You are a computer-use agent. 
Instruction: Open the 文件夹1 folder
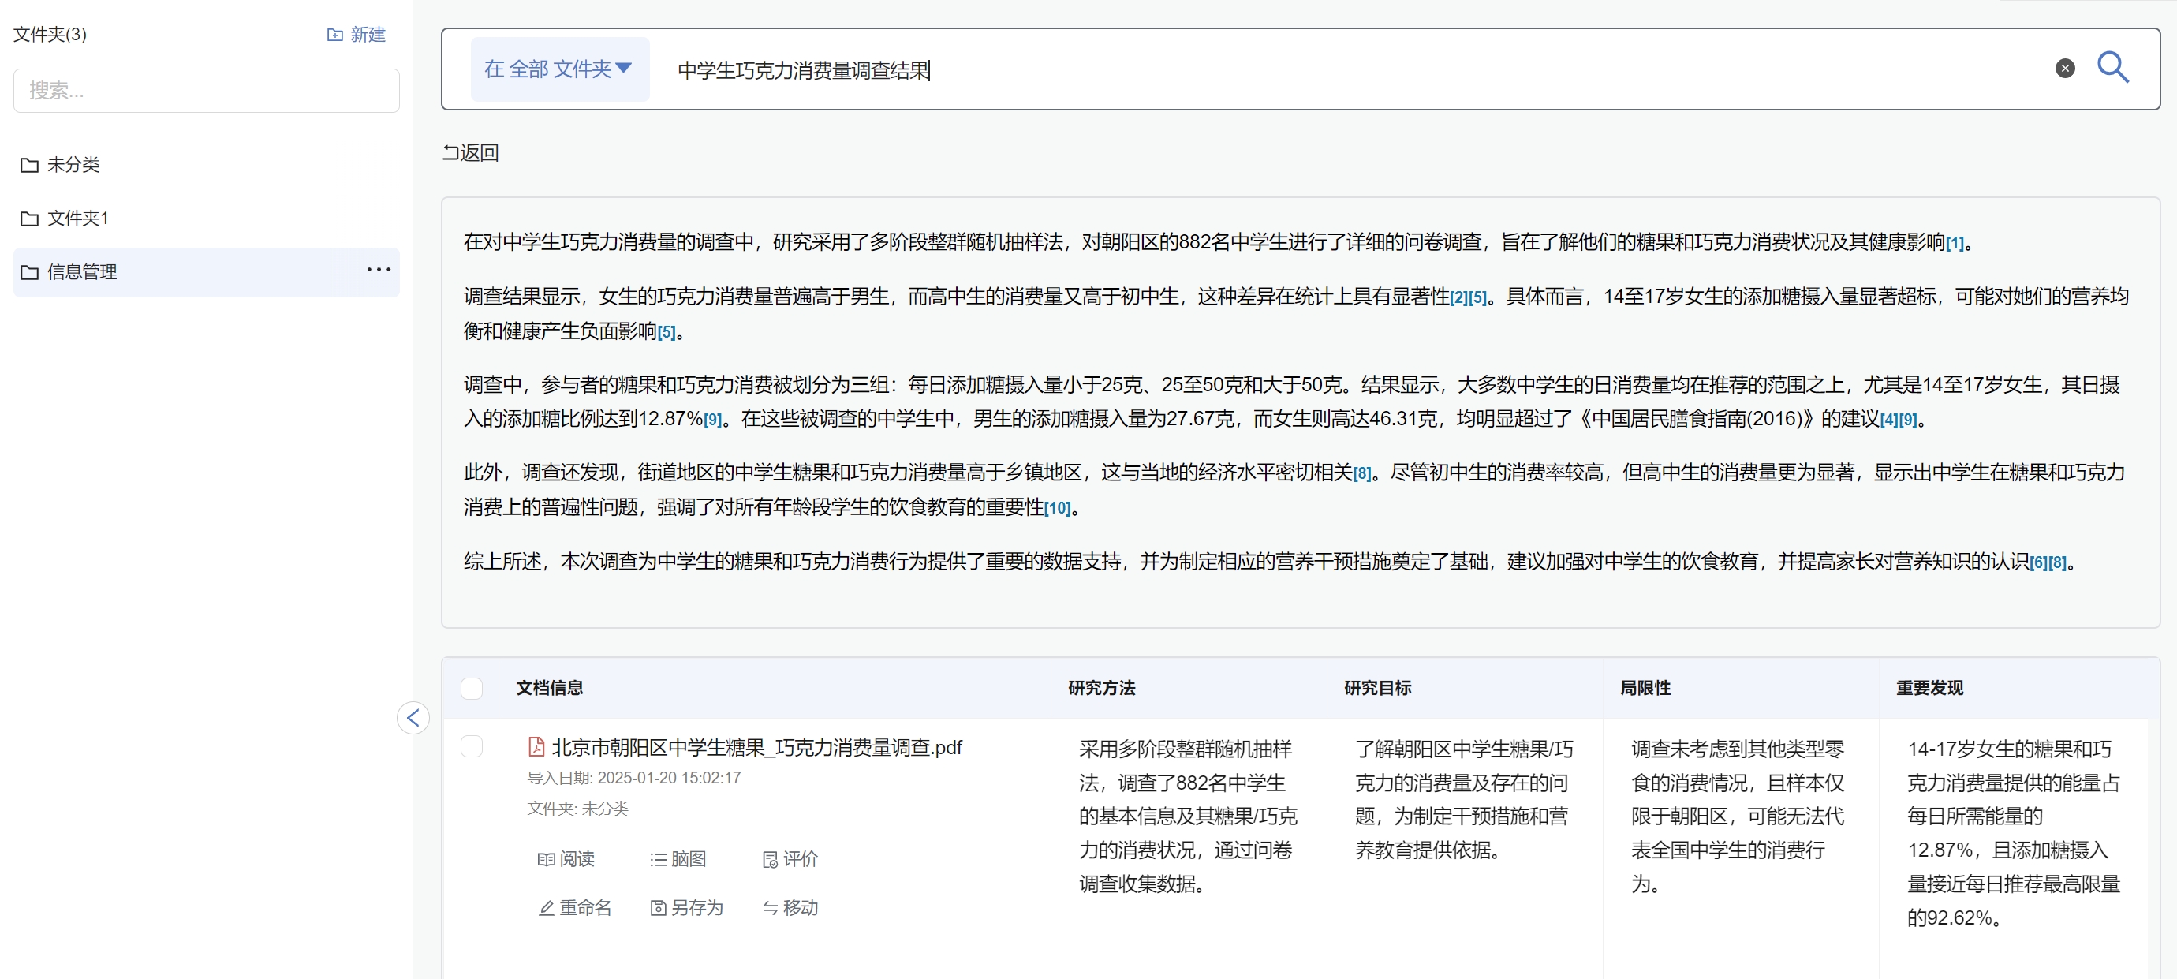tap(206, 218)
